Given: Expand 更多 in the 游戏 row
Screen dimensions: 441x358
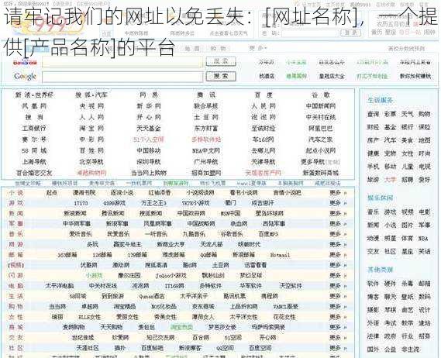Looking at the screenshot, I should (x=338, y=203).
